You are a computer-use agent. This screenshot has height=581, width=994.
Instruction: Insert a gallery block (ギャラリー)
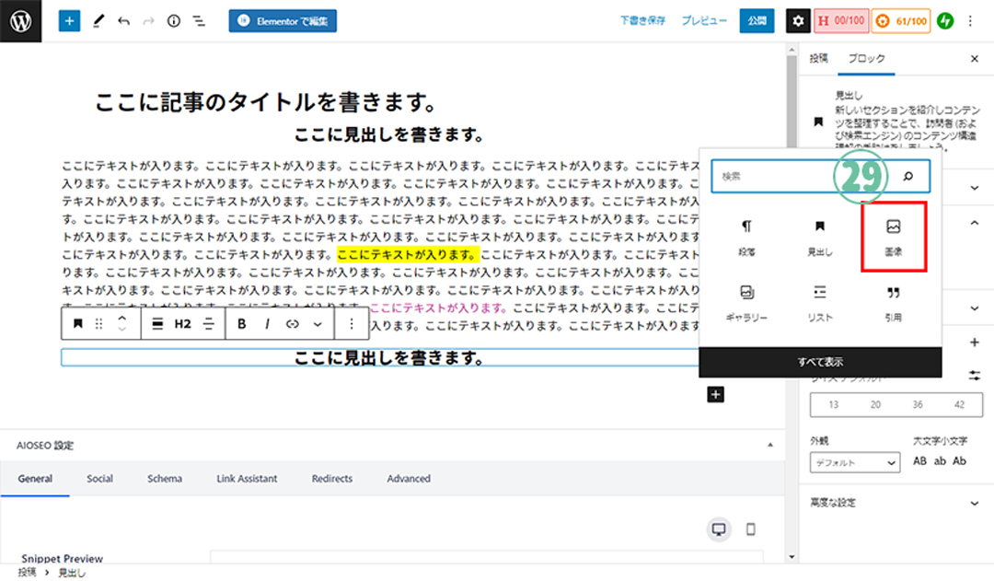coord(747,303)
